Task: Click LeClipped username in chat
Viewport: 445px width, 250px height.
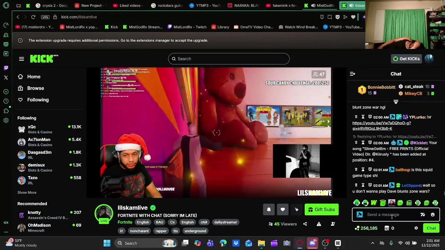Action: pyautogui.click(x=411, y=185)
